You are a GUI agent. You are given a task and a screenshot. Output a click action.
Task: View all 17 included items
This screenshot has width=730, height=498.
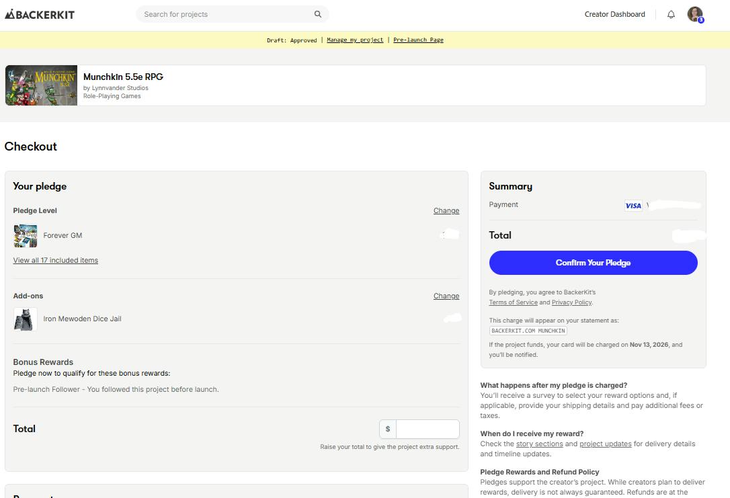(55, 260)
